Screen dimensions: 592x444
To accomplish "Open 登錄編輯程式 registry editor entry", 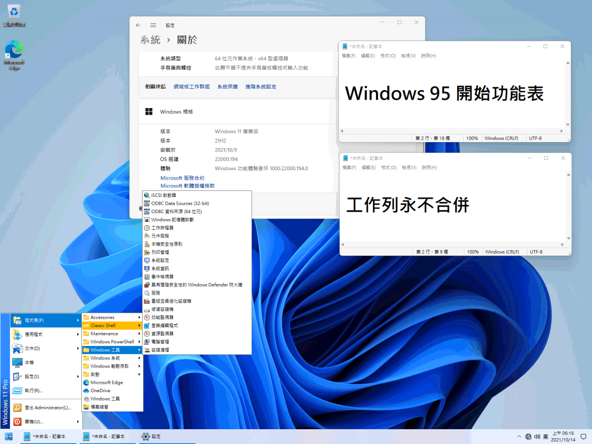I will tap(197, 325).
